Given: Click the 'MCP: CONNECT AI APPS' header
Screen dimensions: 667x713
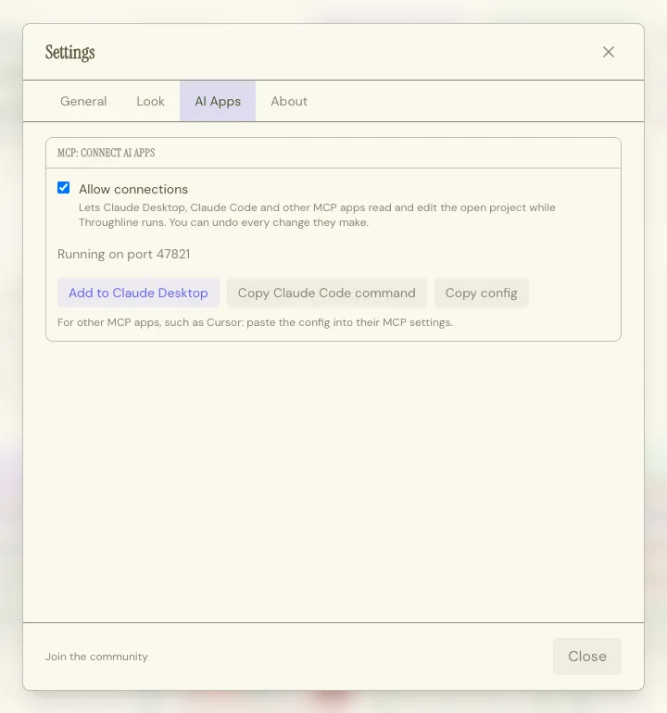Looking at the screenshot, I should (x=106, y=153).
